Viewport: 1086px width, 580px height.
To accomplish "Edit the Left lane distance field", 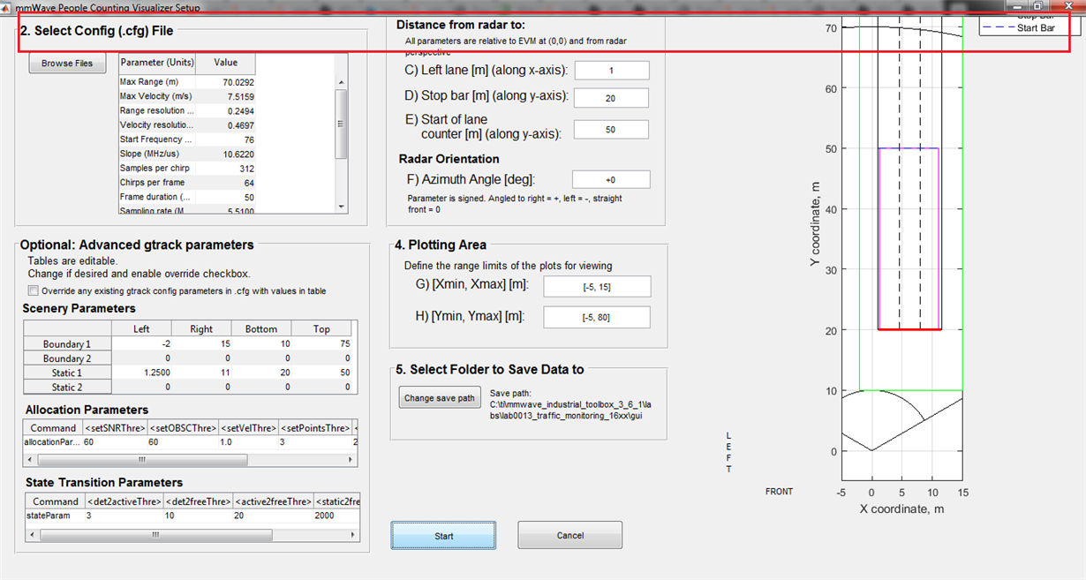I will [x=612, y=70].
